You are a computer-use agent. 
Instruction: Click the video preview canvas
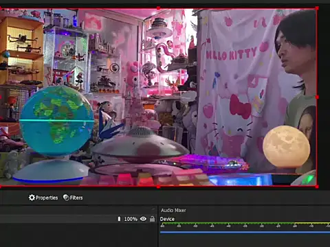tap(158, 97)
